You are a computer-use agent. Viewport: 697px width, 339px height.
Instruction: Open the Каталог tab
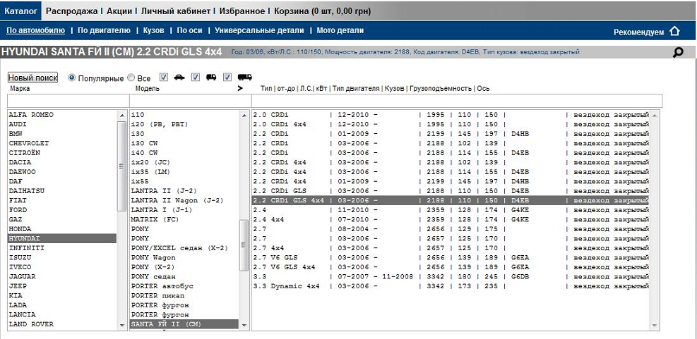point(20,11)
